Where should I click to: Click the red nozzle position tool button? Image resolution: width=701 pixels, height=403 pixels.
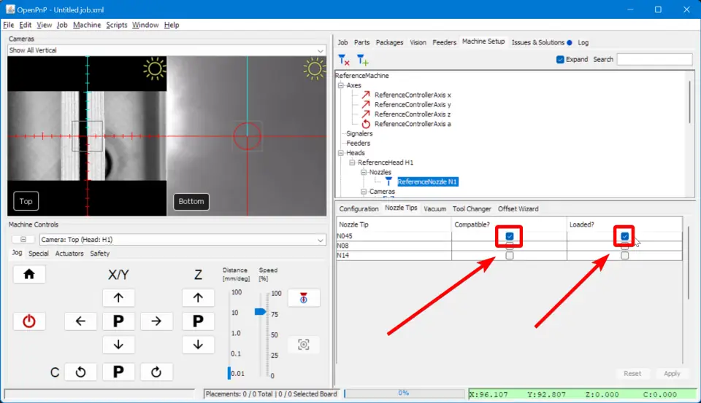(303, 297)
